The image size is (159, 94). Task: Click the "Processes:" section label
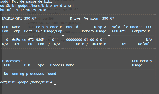(x=12, y=61)
